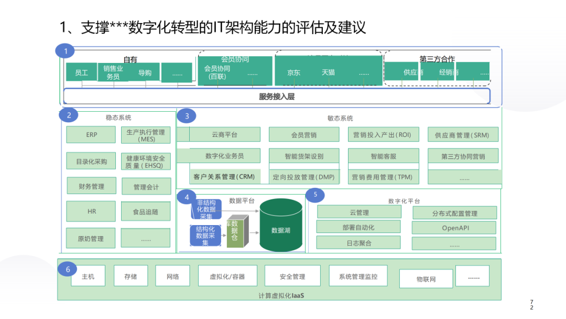The height and width of the screenshot is (319, 566).
Task: Click the 健康环境安全质量(EHSQ) box
Action: click(x=146, y=162)
